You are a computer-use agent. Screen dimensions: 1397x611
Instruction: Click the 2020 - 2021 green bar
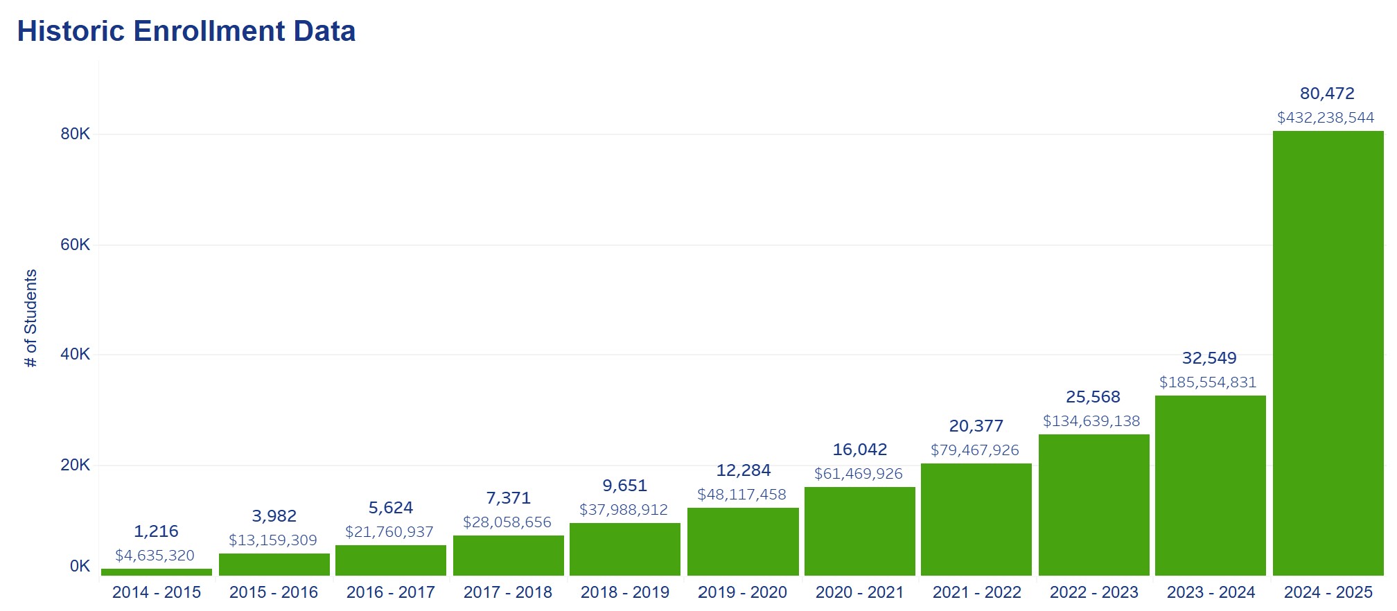pyautogui.click(x=859, y=531)
